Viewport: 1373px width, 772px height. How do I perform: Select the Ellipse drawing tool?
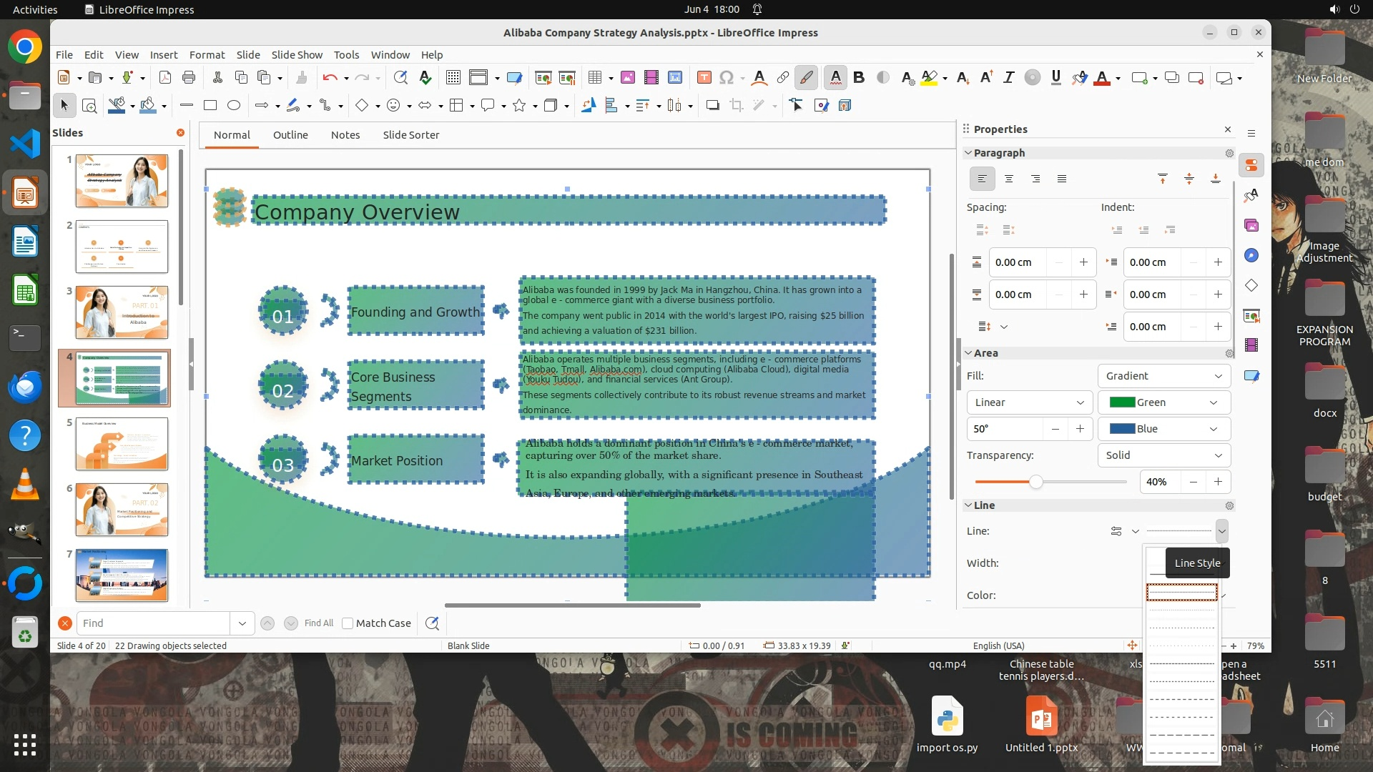[233, 105]
